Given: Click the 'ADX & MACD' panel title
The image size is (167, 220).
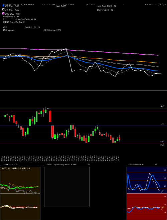Looking at the screenshot, I should [11, 165].
